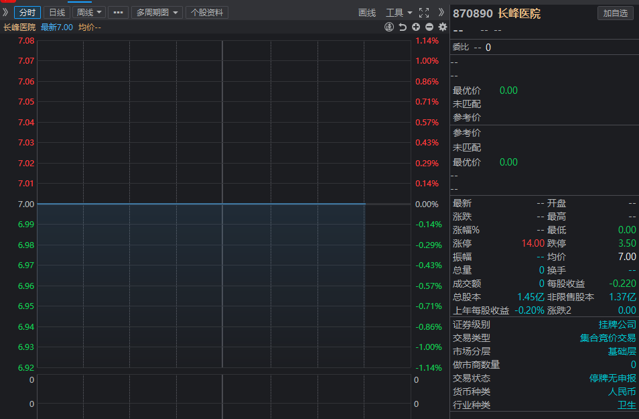Open the 多周期图 dropdown
This screenshot has width=639, height=419.
tap(157, 13)
